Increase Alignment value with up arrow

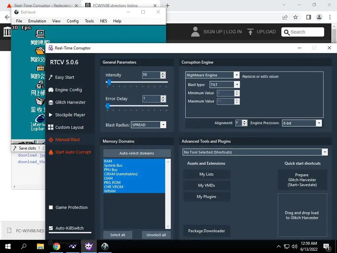245,122
